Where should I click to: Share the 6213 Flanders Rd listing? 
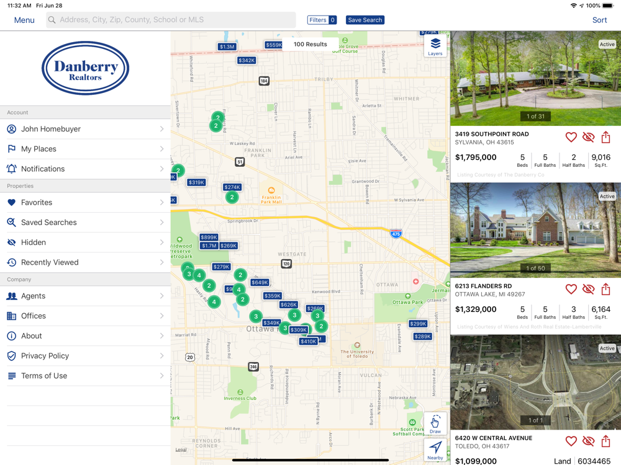click(605, 289)
